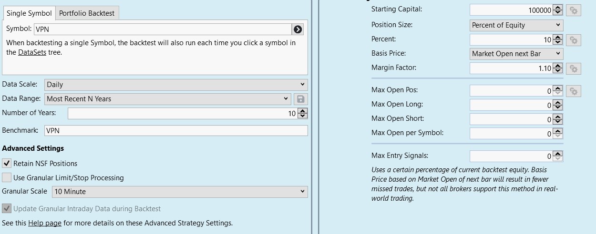Screen dimensions: 596x234
Task: Open the Help page link
Action: coord(44,223)
